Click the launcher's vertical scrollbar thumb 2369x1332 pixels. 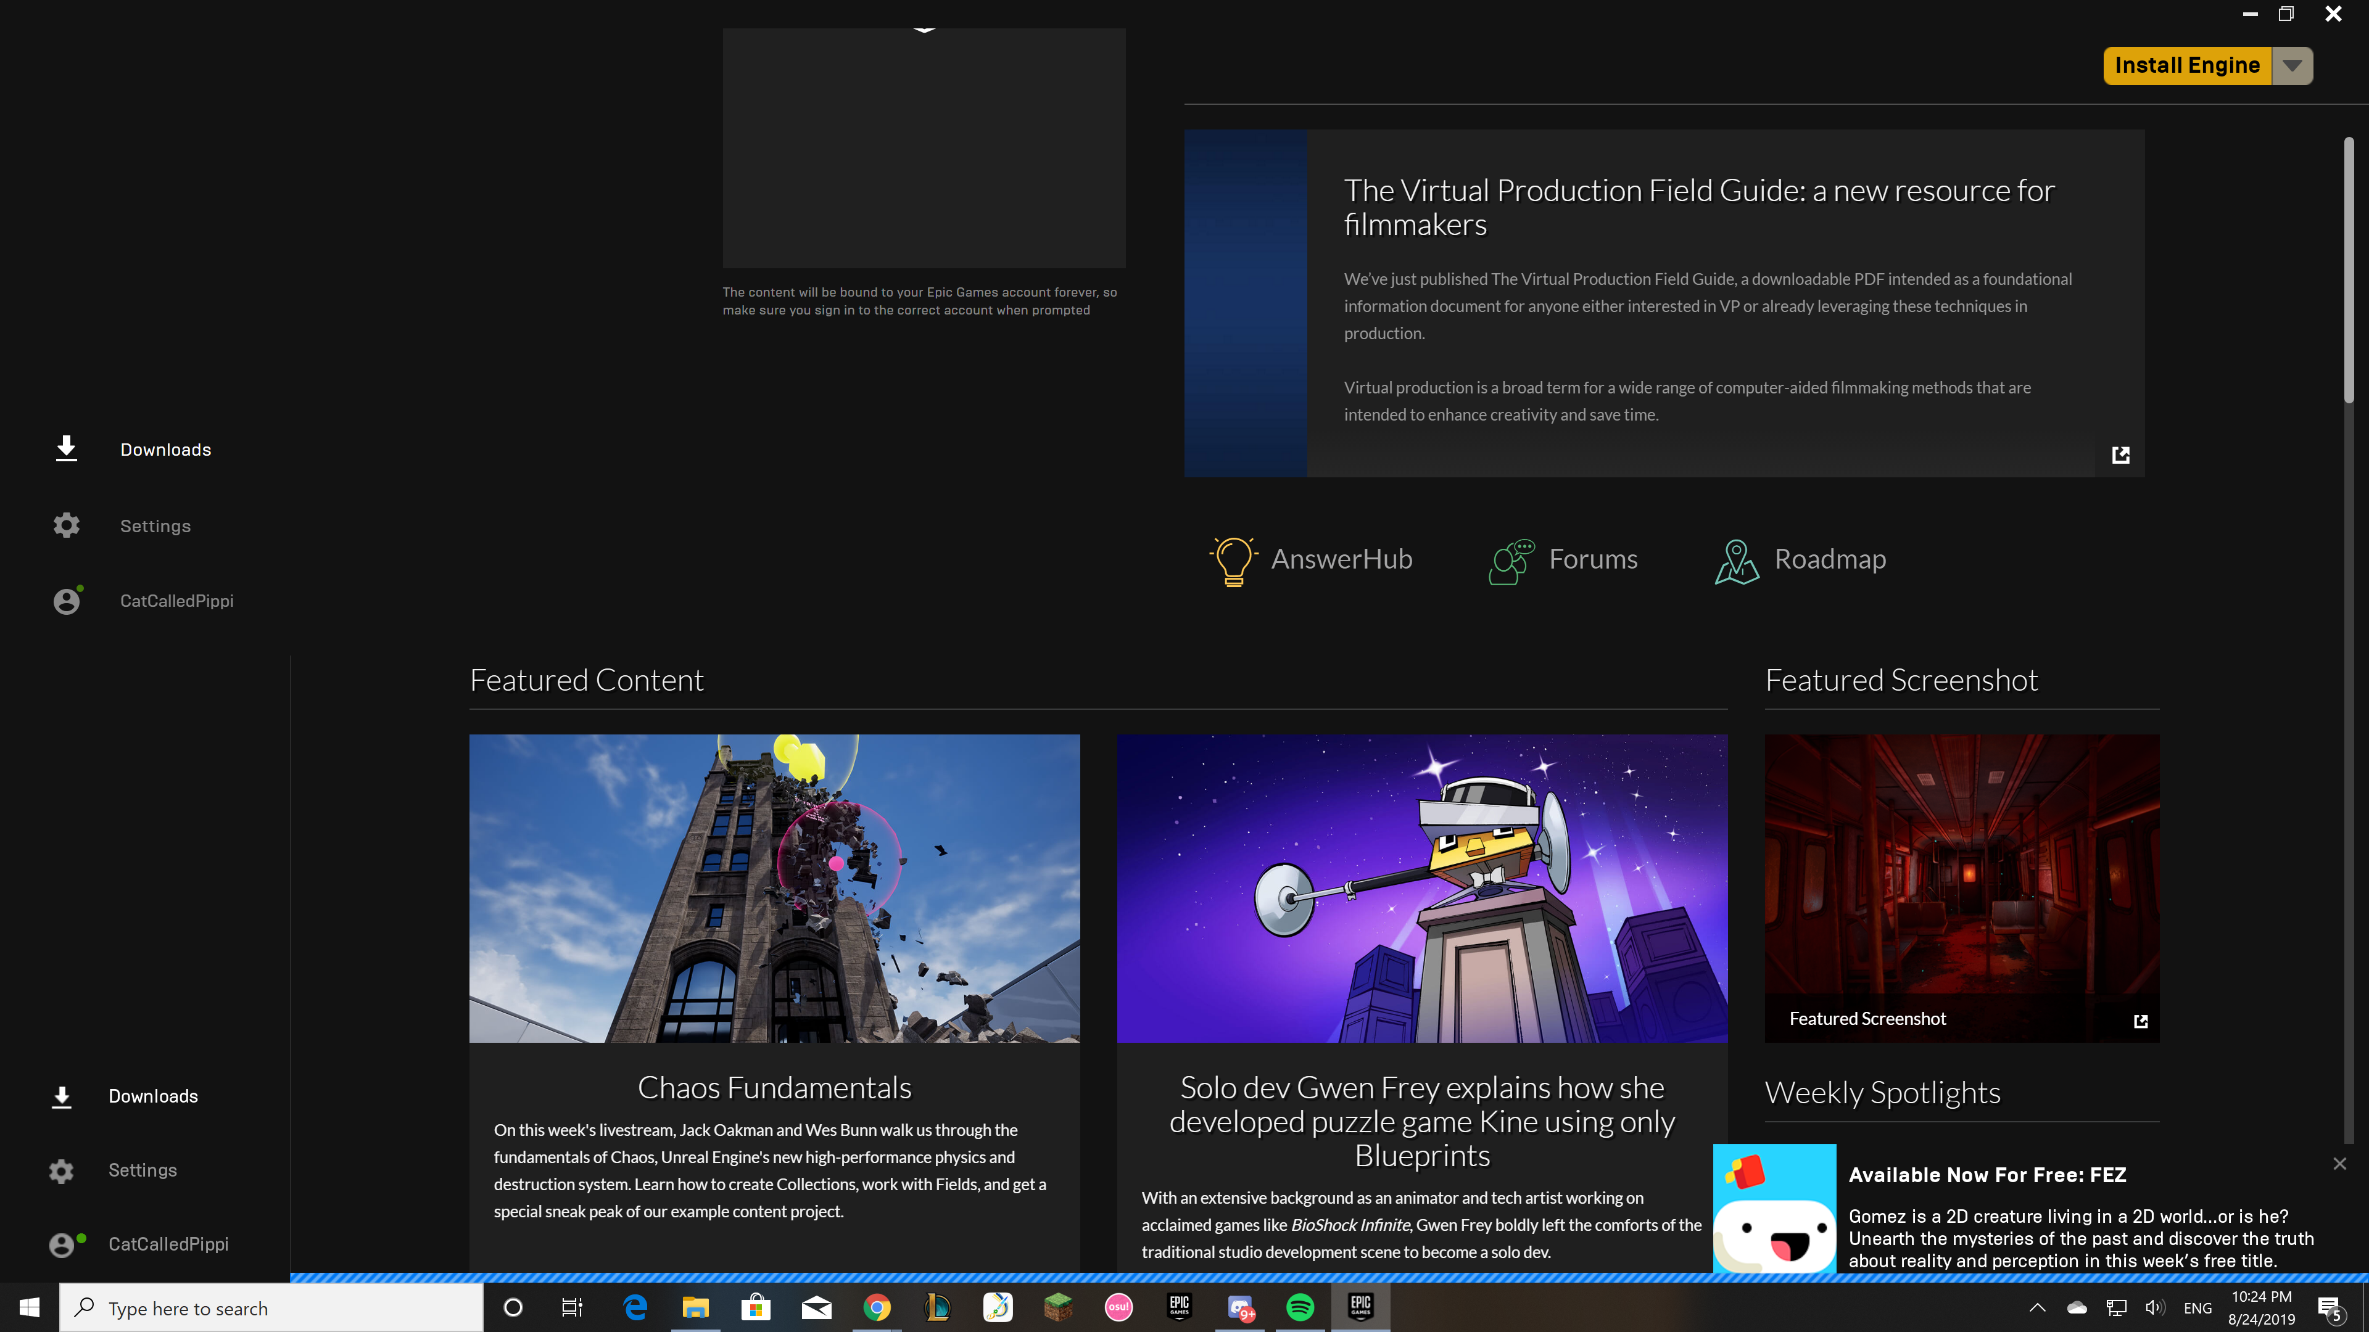pyautogui.click(x=2348, y=269)
